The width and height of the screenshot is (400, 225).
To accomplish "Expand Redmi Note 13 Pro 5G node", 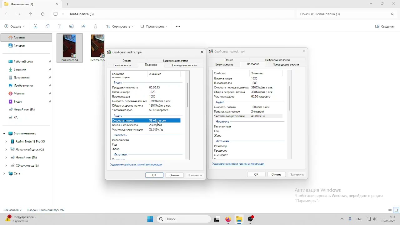I will coord(6,142).
